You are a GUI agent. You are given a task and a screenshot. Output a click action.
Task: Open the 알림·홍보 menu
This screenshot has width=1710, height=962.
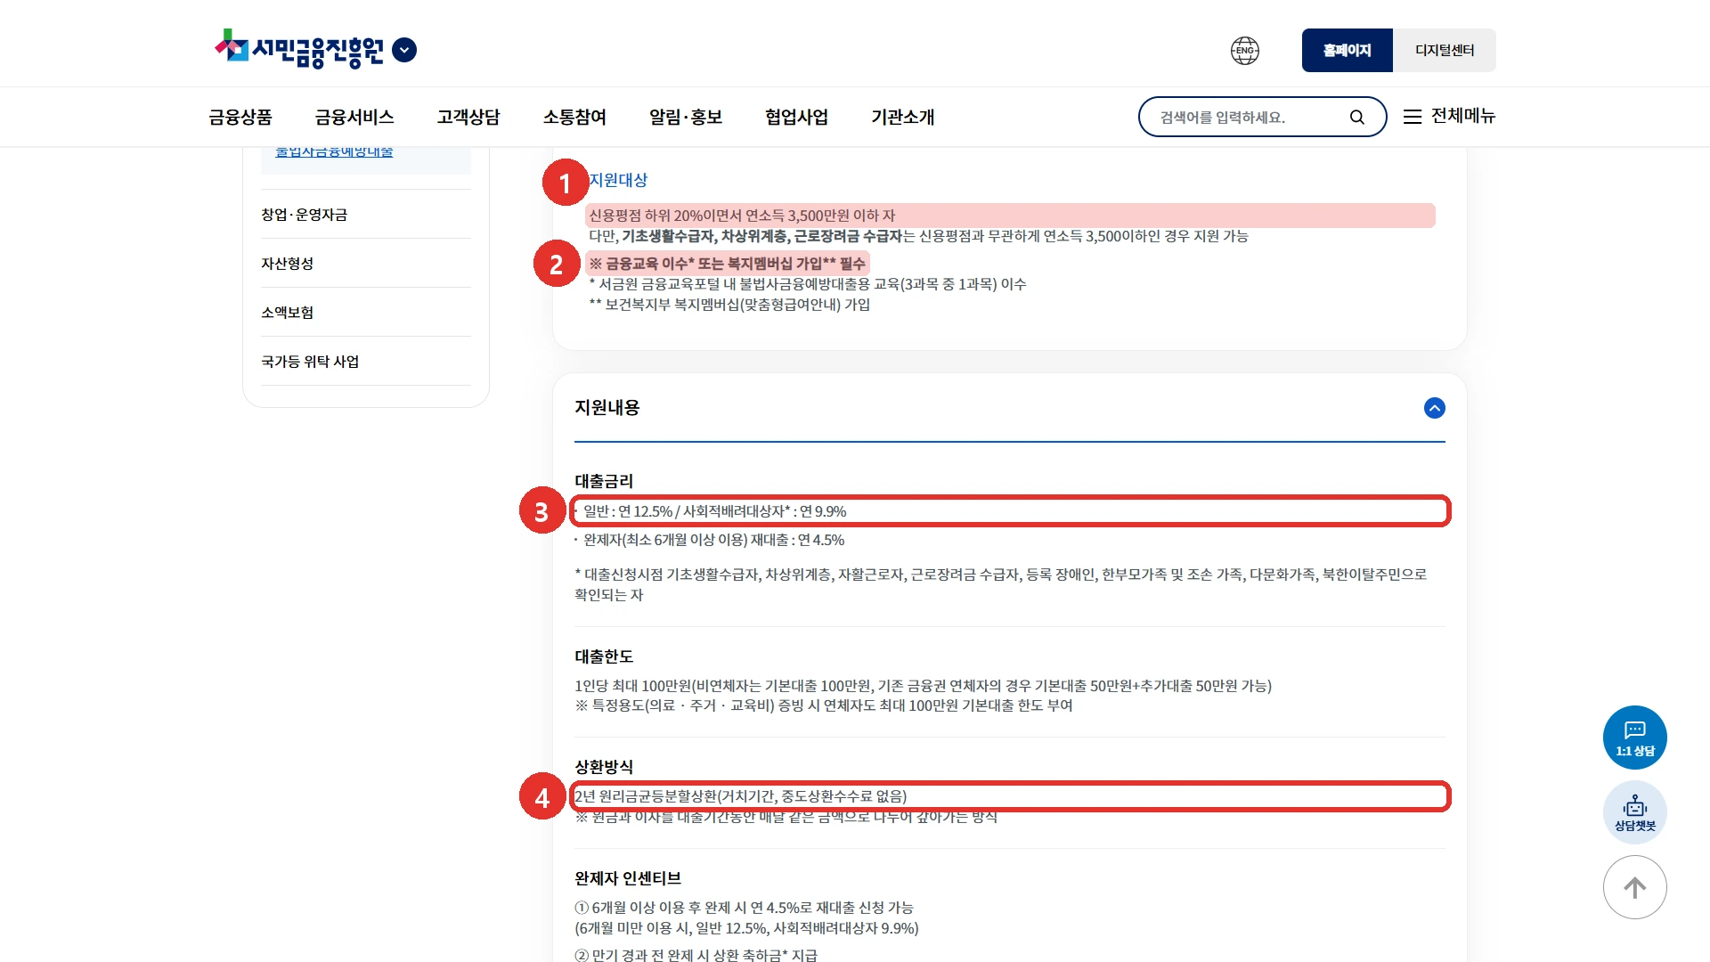click(x=686, y=117)
